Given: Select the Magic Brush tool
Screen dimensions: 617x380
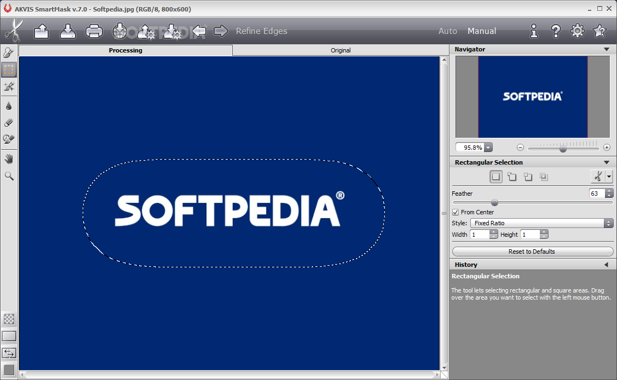Looking at the screenshot, I should click(9, 86).
